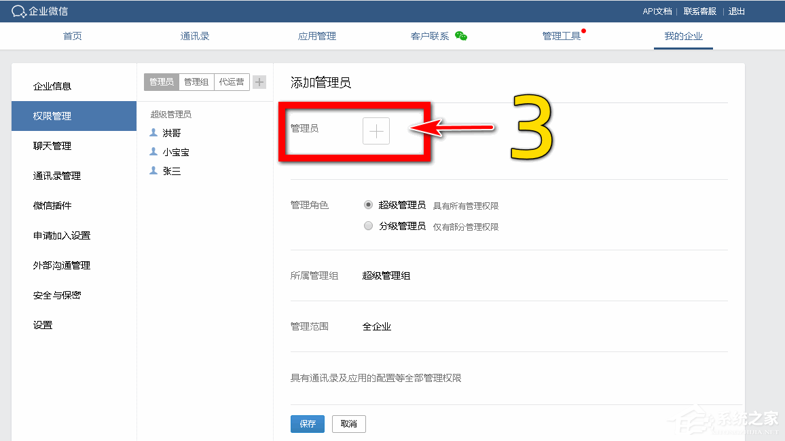Click the 取消 button
The width and height of the screenshot is (785, 441).
(348, 423)
